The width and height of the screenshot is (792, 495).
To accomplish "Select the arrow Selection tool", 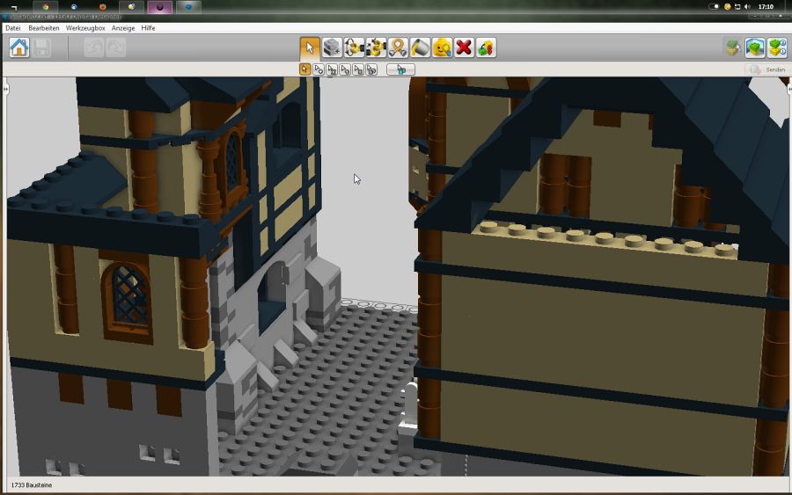I will [x=309, y=47].
